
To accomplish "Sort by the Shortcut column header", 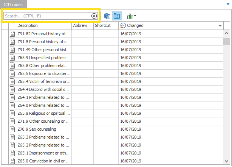I will coord(106,25).
